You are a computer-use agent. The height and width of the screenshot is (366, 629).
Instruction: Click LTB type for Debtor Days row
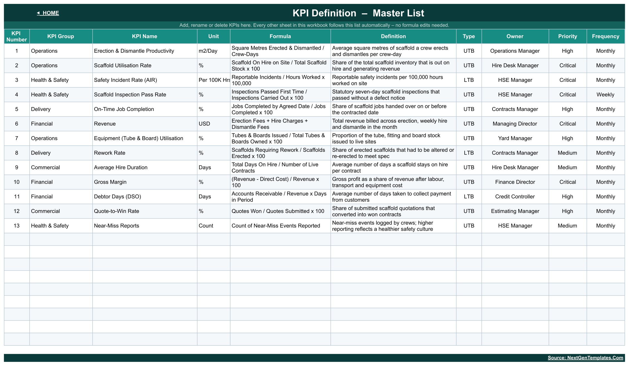coord(469,197)
